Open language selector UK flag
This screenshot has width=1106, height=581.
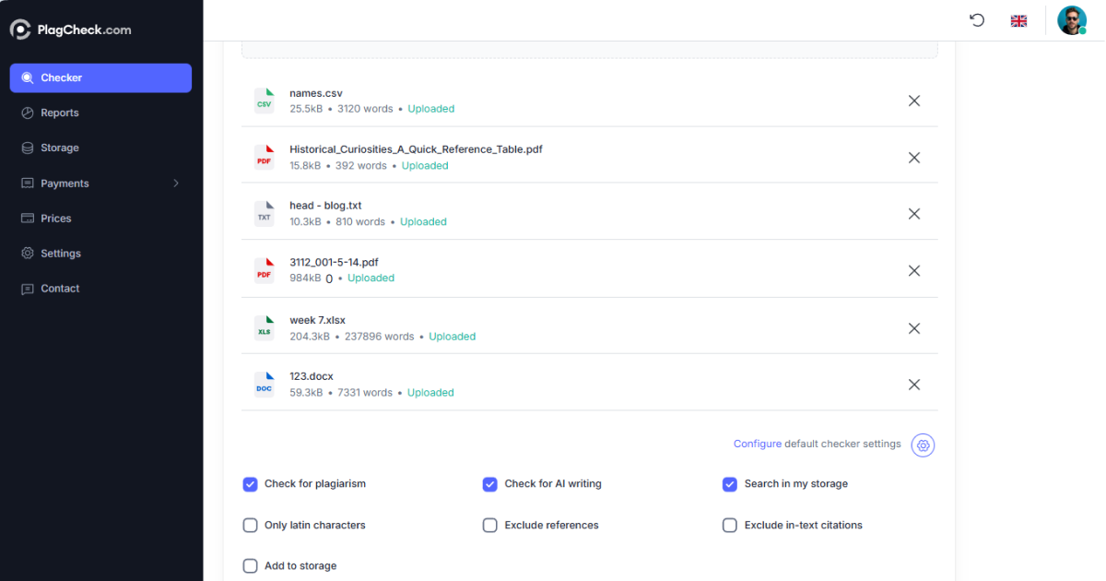point(1018,20)
